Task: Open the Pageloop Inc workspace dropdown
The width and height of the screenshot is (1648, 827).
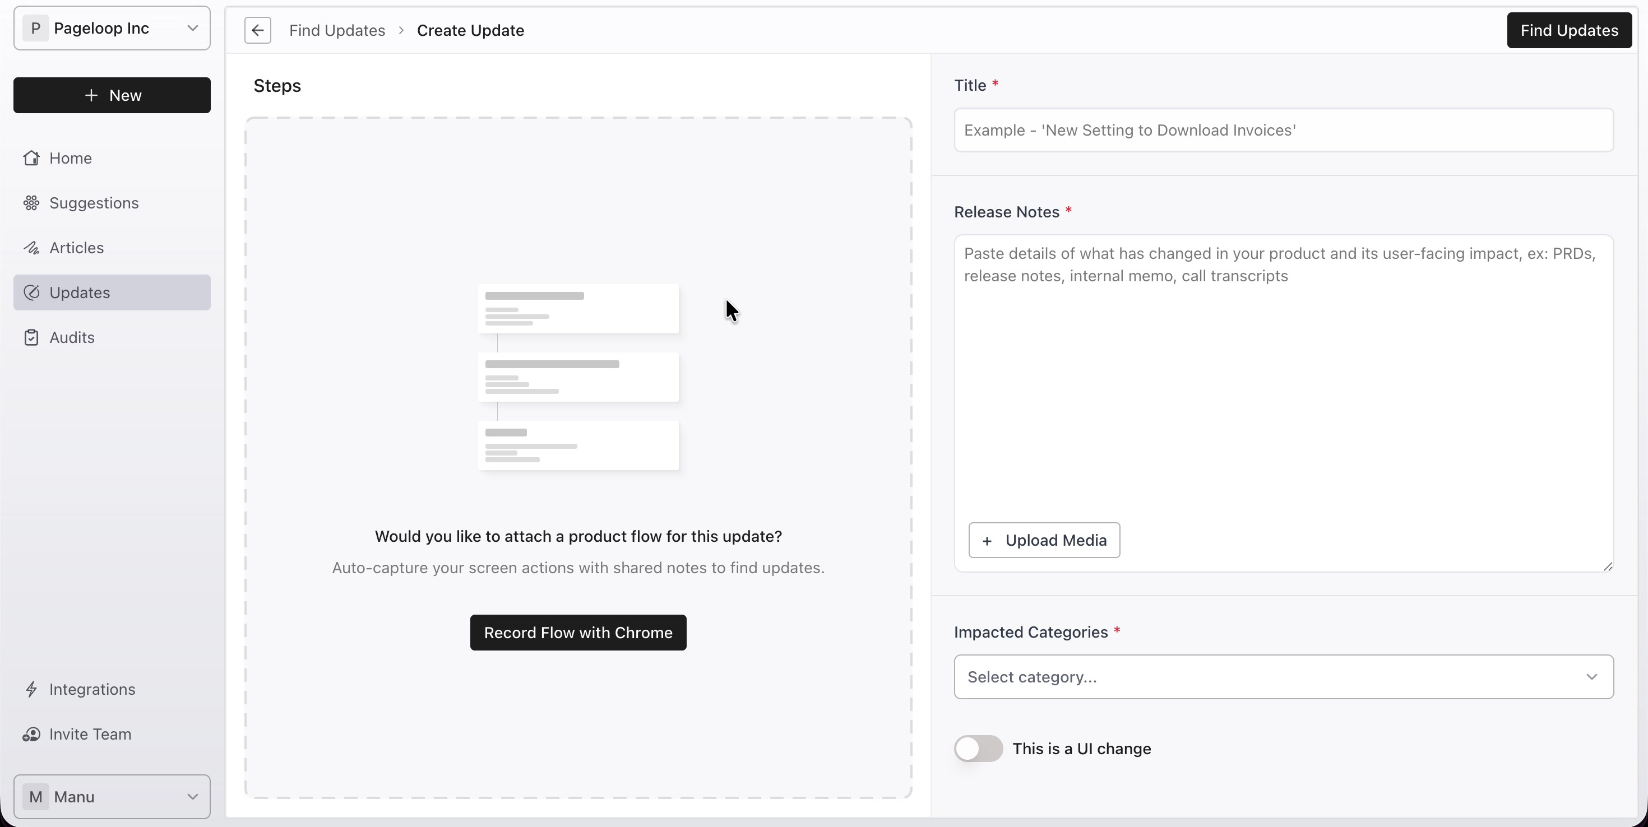Action: (112, 28)
